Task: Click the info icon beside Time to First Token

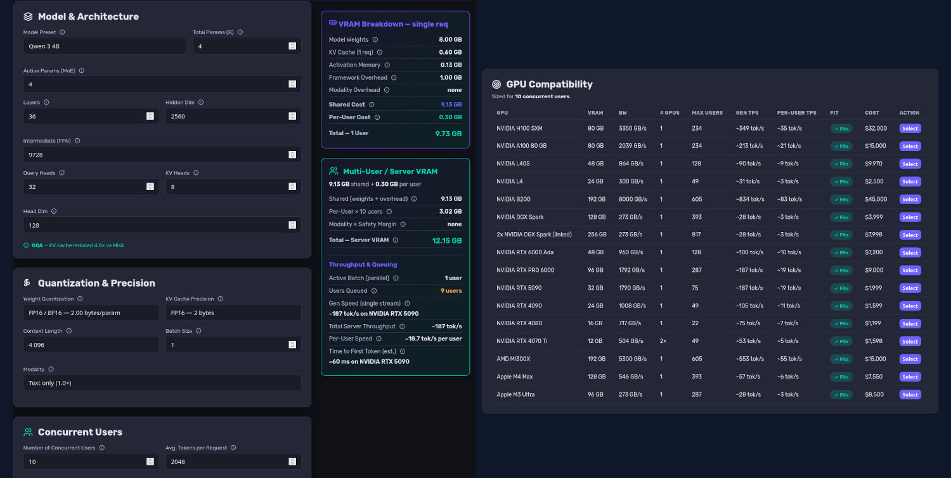Action: [x=403, y=351]
